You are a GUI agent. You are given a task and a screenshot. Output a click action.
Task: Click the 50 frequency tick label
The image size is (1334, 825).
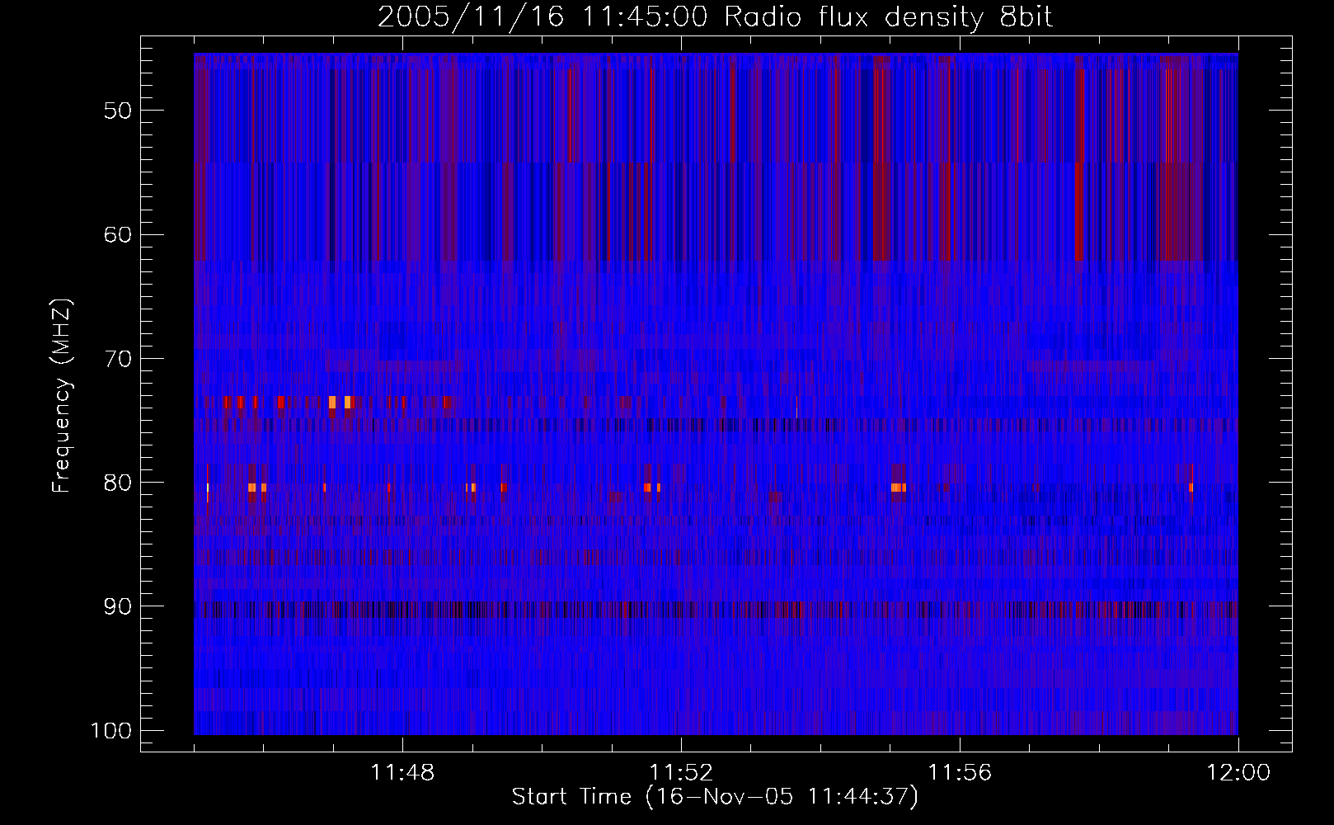(x=118, y=111)
